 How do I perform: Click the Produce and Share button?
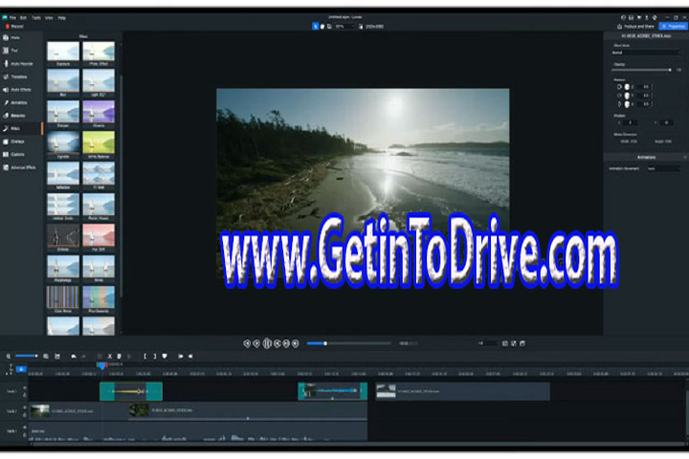636,27
